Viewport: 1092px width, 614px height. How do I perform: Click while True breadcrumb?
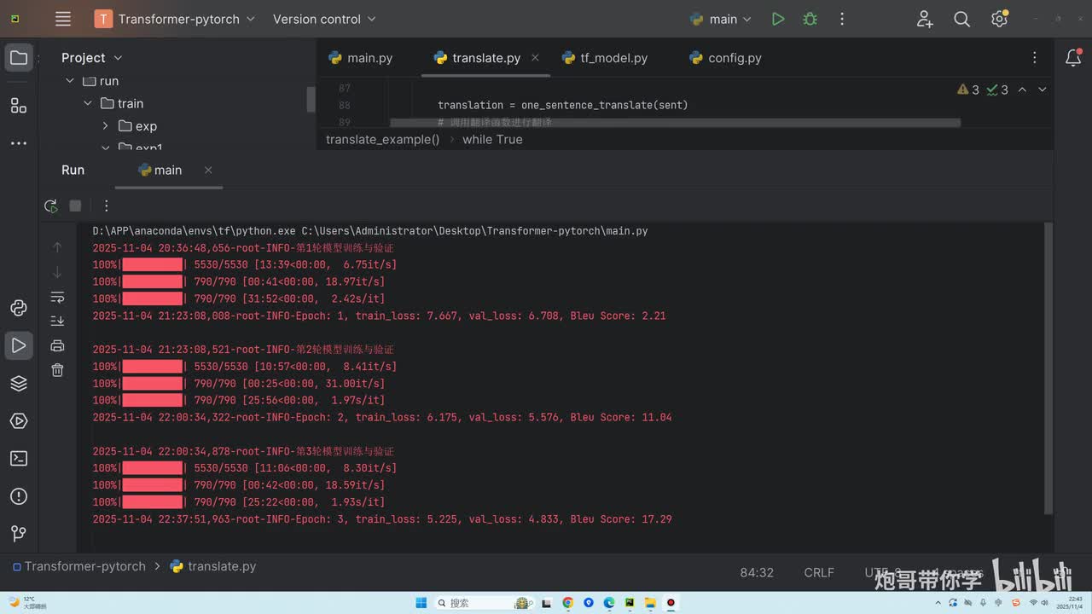click(492, 139)
